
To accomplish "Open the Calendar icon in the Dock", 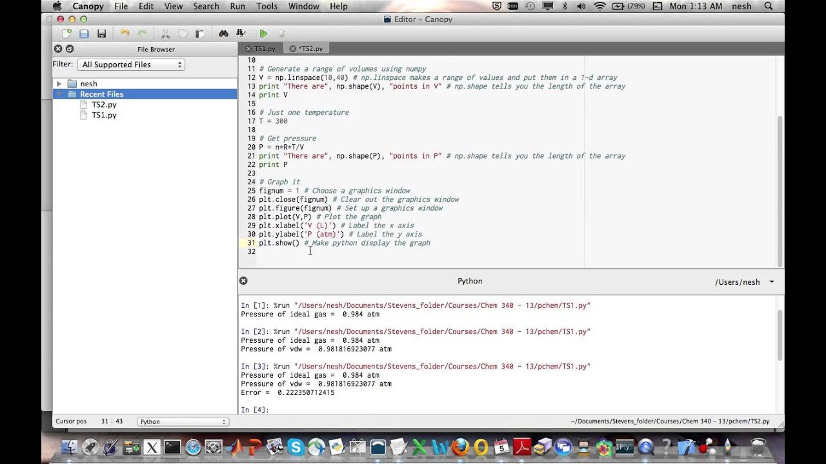I will click(501, 447).
